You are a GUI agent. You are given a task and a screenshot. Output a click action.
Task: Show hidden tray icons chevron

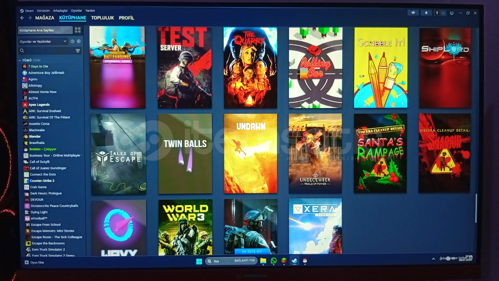(433, 259)
